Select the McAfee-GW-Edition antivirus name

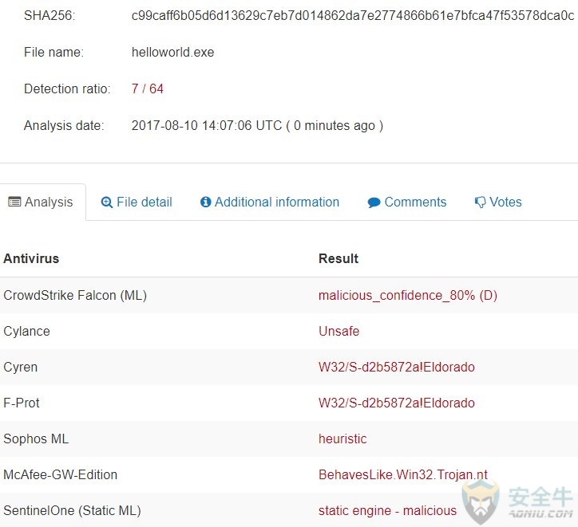(61, 474)
